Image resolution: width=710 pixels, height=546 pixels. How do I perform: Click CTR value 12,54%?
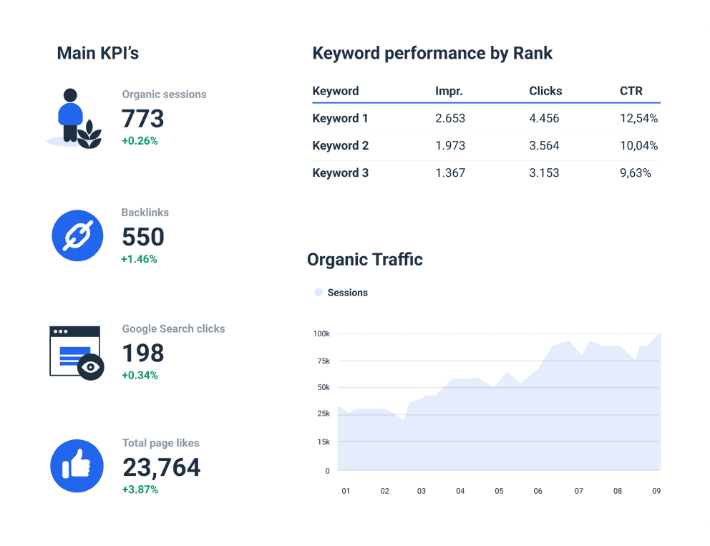(x=638, y=118)
